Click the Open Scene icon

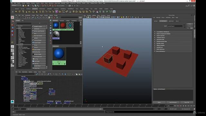pos(25,6)
